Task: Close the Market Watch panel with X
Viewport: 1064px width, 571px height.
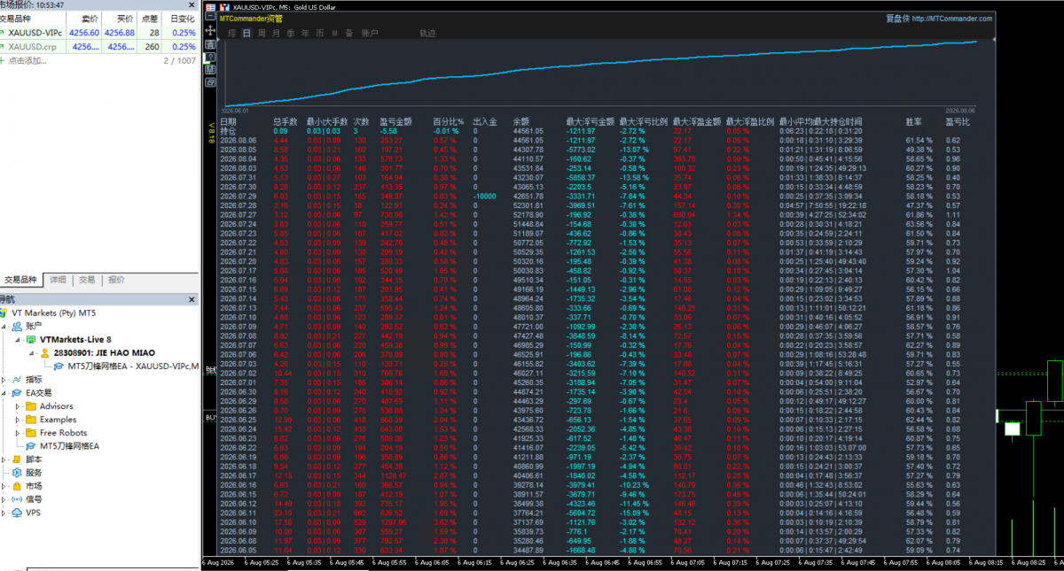Action: pos(192,4)
